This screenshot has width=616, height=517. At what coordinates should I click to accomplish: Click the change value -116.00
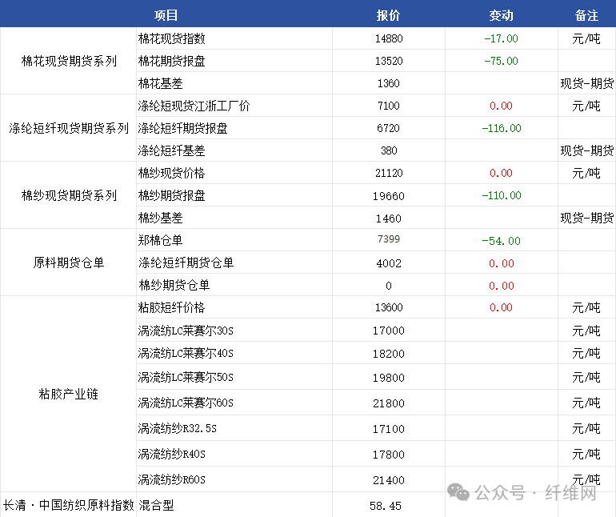[x=502, y=128]
